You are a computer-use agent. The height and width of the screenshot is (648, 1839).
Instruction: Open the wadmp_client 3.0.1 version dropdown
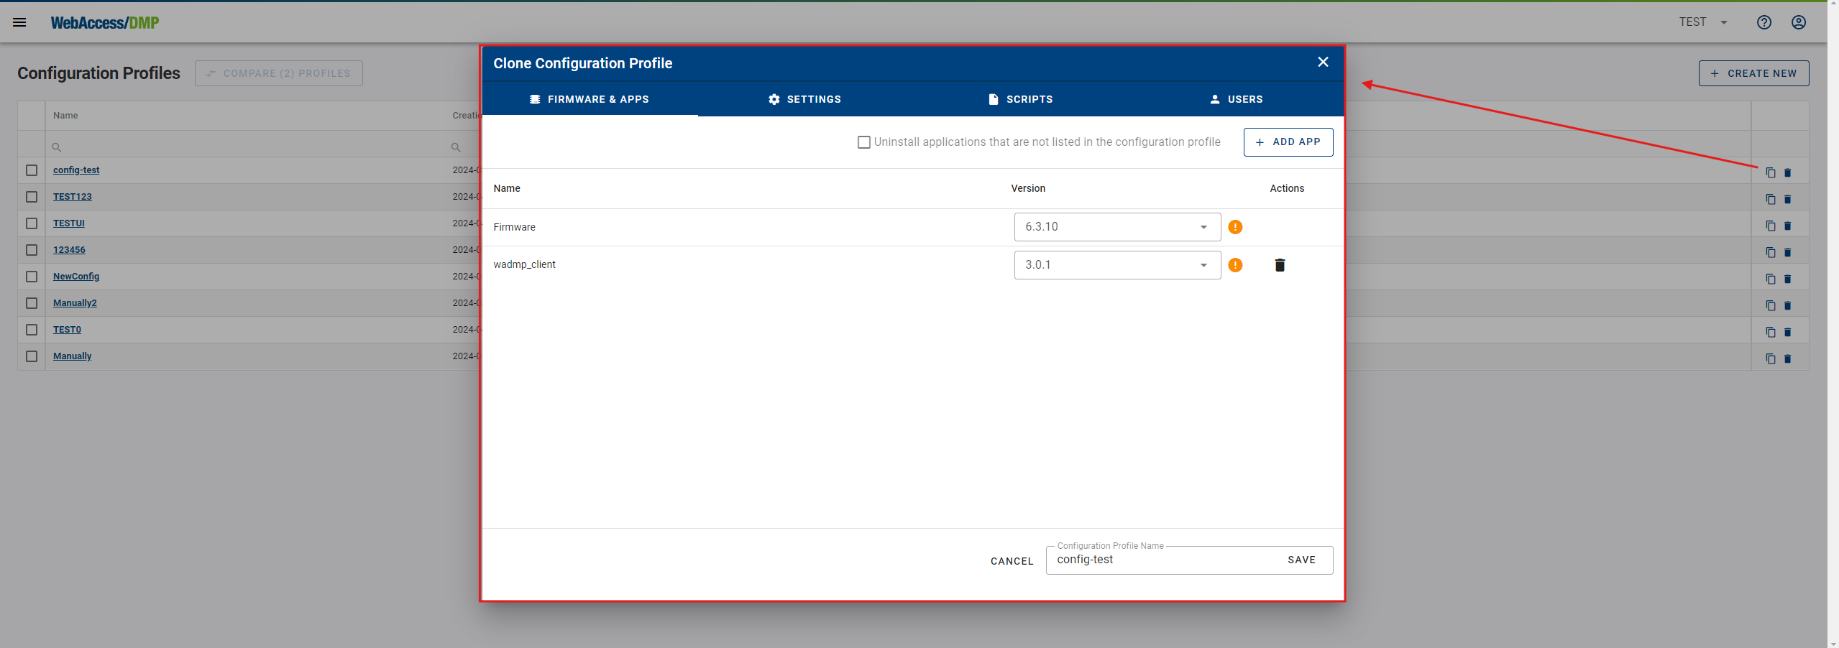tap(1203, 264)
